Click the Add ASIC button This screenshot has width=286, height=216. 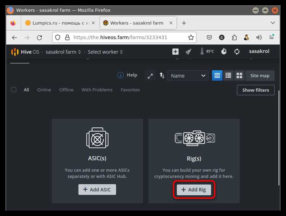click(97, 190)
